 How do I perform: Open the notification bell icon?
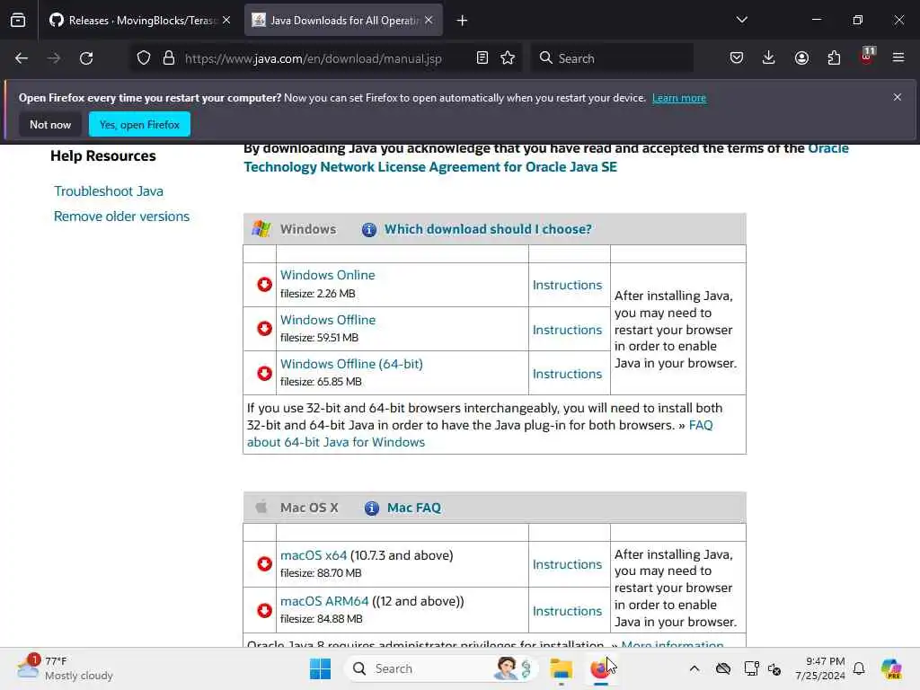click(859, 668)
